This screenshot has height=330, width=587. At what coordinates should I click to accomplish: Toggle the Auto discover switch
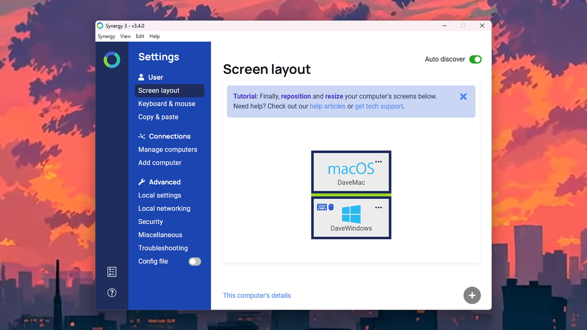click(x=475, y=59)
